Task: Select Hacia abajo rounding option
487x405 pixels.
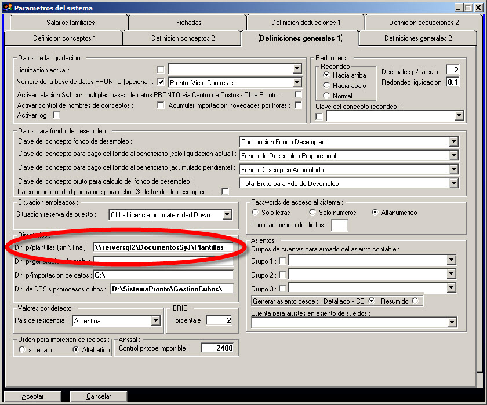Action: click(327, 85)
